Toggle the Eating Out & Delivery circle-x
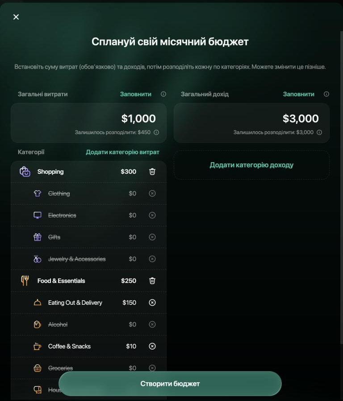 (152, 303)
